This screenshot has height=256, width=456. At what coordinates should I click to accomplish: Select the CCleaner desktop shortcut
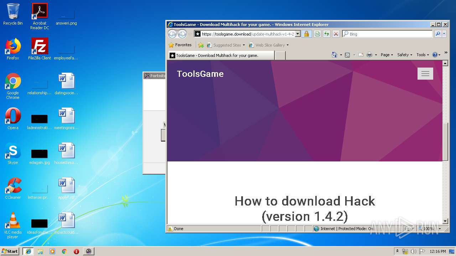pyautogui.click(x=13, y=188)
